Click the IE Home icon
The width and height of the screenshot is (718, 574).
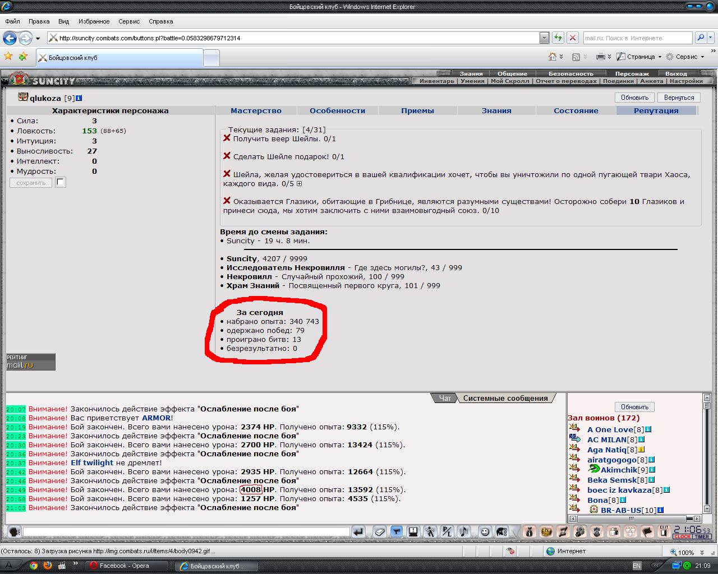(x=553, y=57)
